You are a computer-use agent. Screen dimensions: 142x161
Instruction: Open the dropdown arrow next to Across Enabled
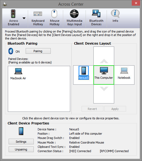click(24, 18)
